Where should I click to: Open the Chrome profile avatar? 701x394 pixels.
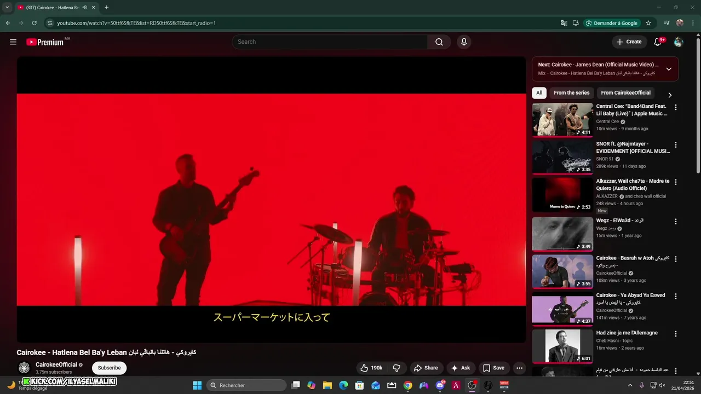click(680, 23)
